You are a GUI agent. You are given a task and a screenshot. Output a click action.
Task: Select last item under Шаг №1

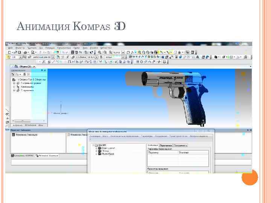(x=108, y=154)
